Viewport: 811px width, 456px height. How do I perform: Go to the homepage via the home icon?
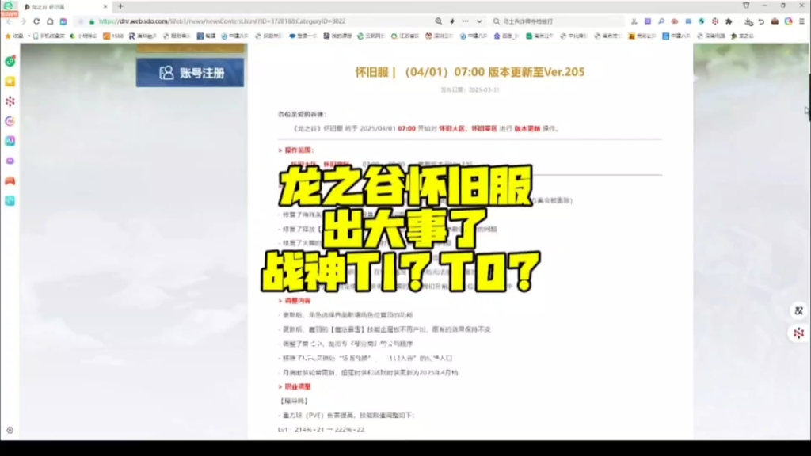[x=50, y=21]
